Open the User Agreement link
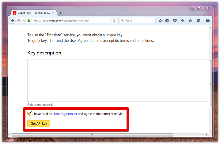220x144 pixels. [x=66, y=114]
